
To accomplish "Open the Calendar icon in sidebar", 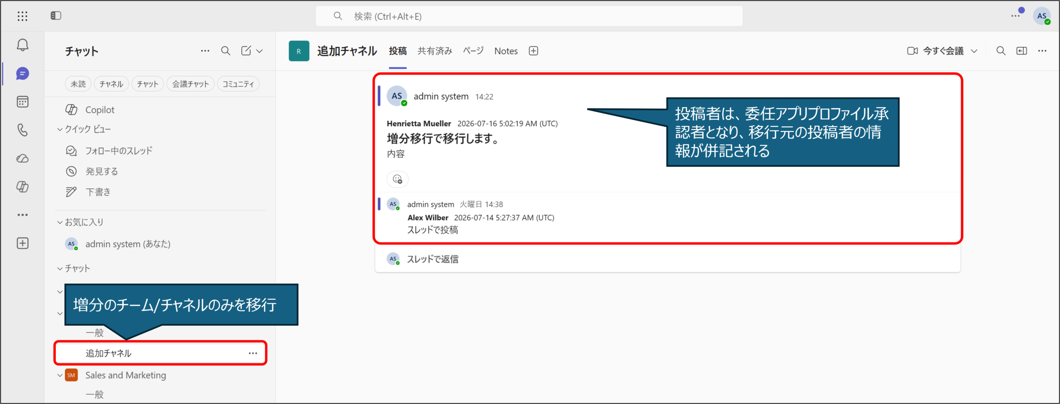I will point(23,101).
